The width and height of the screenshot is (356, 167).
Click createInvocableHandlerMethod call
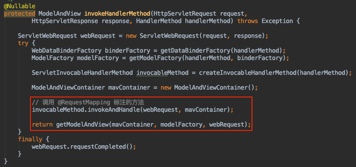pos(248,73)
